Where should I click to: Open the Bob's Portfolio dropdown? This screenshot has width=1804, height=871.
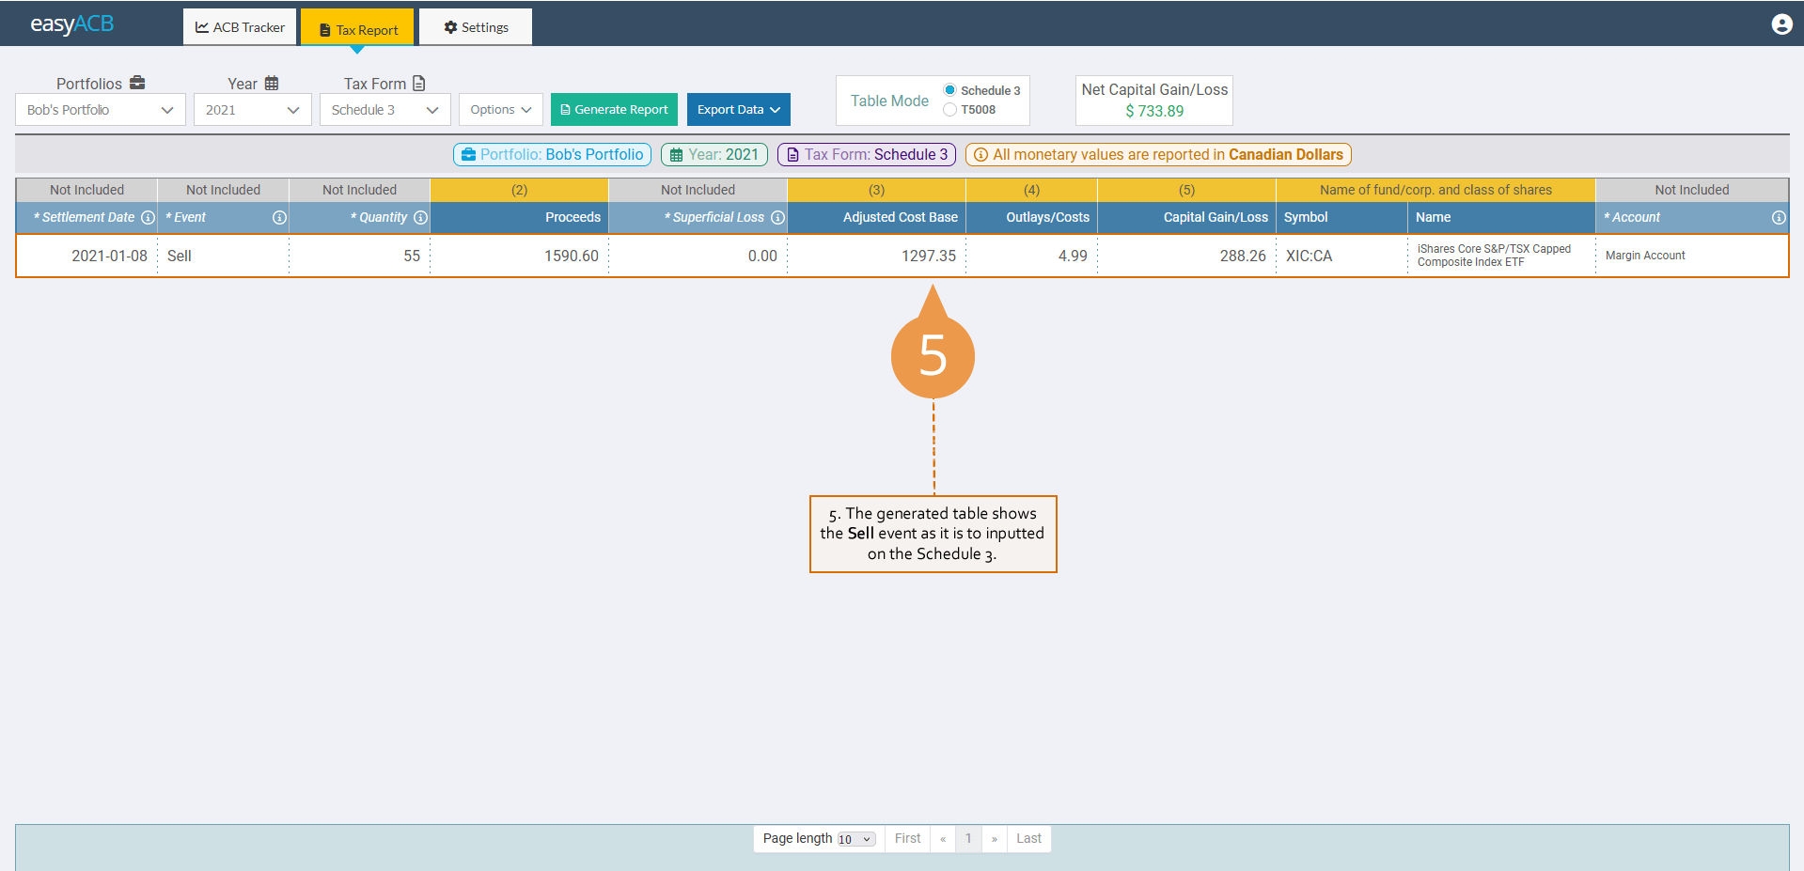(100, 110)
